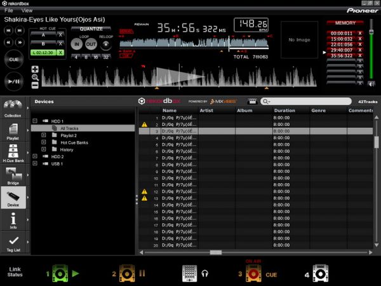This screenshot has width=381, height=286.
Task: Expand the Playlist 2 folder
Action: (x=44, y=135)
